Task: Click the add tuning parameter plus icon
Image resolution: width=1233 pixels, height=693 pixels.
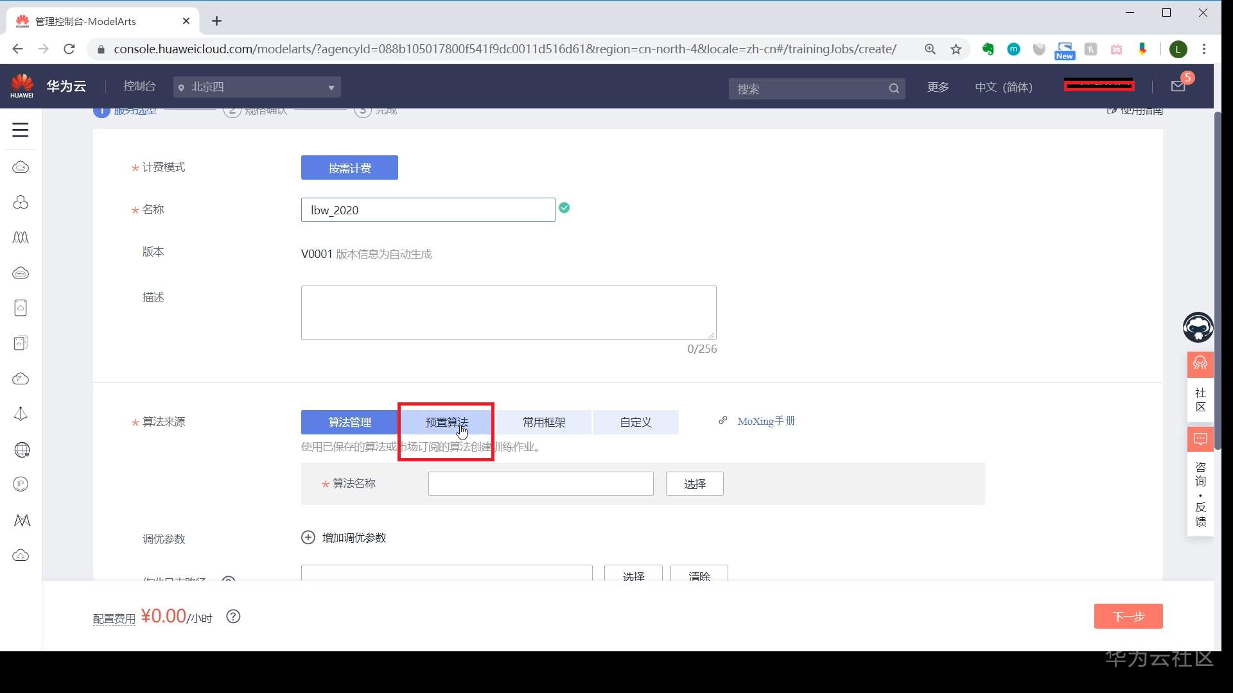Action: 308,538
